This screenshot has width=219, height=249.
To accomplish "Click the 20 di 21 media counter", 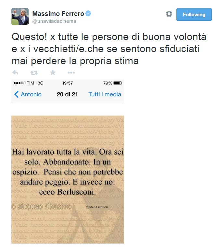I will coord(67,94).
